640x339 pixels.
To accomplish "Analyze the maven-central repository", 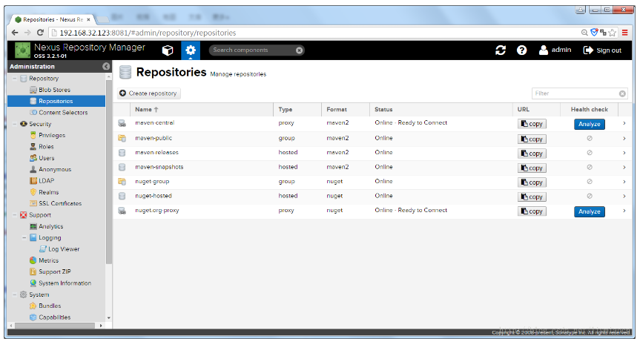I will coord(590,124).
